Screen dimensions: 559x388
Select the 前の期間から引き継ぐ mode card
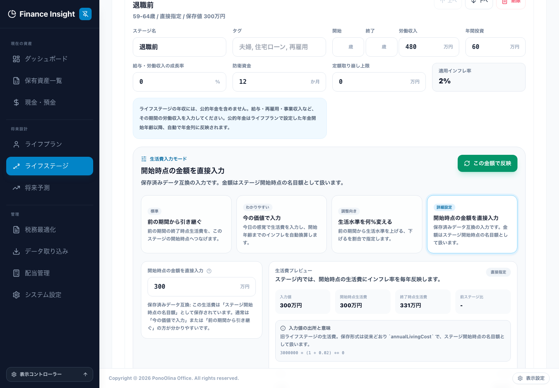(x=186, y=224)
